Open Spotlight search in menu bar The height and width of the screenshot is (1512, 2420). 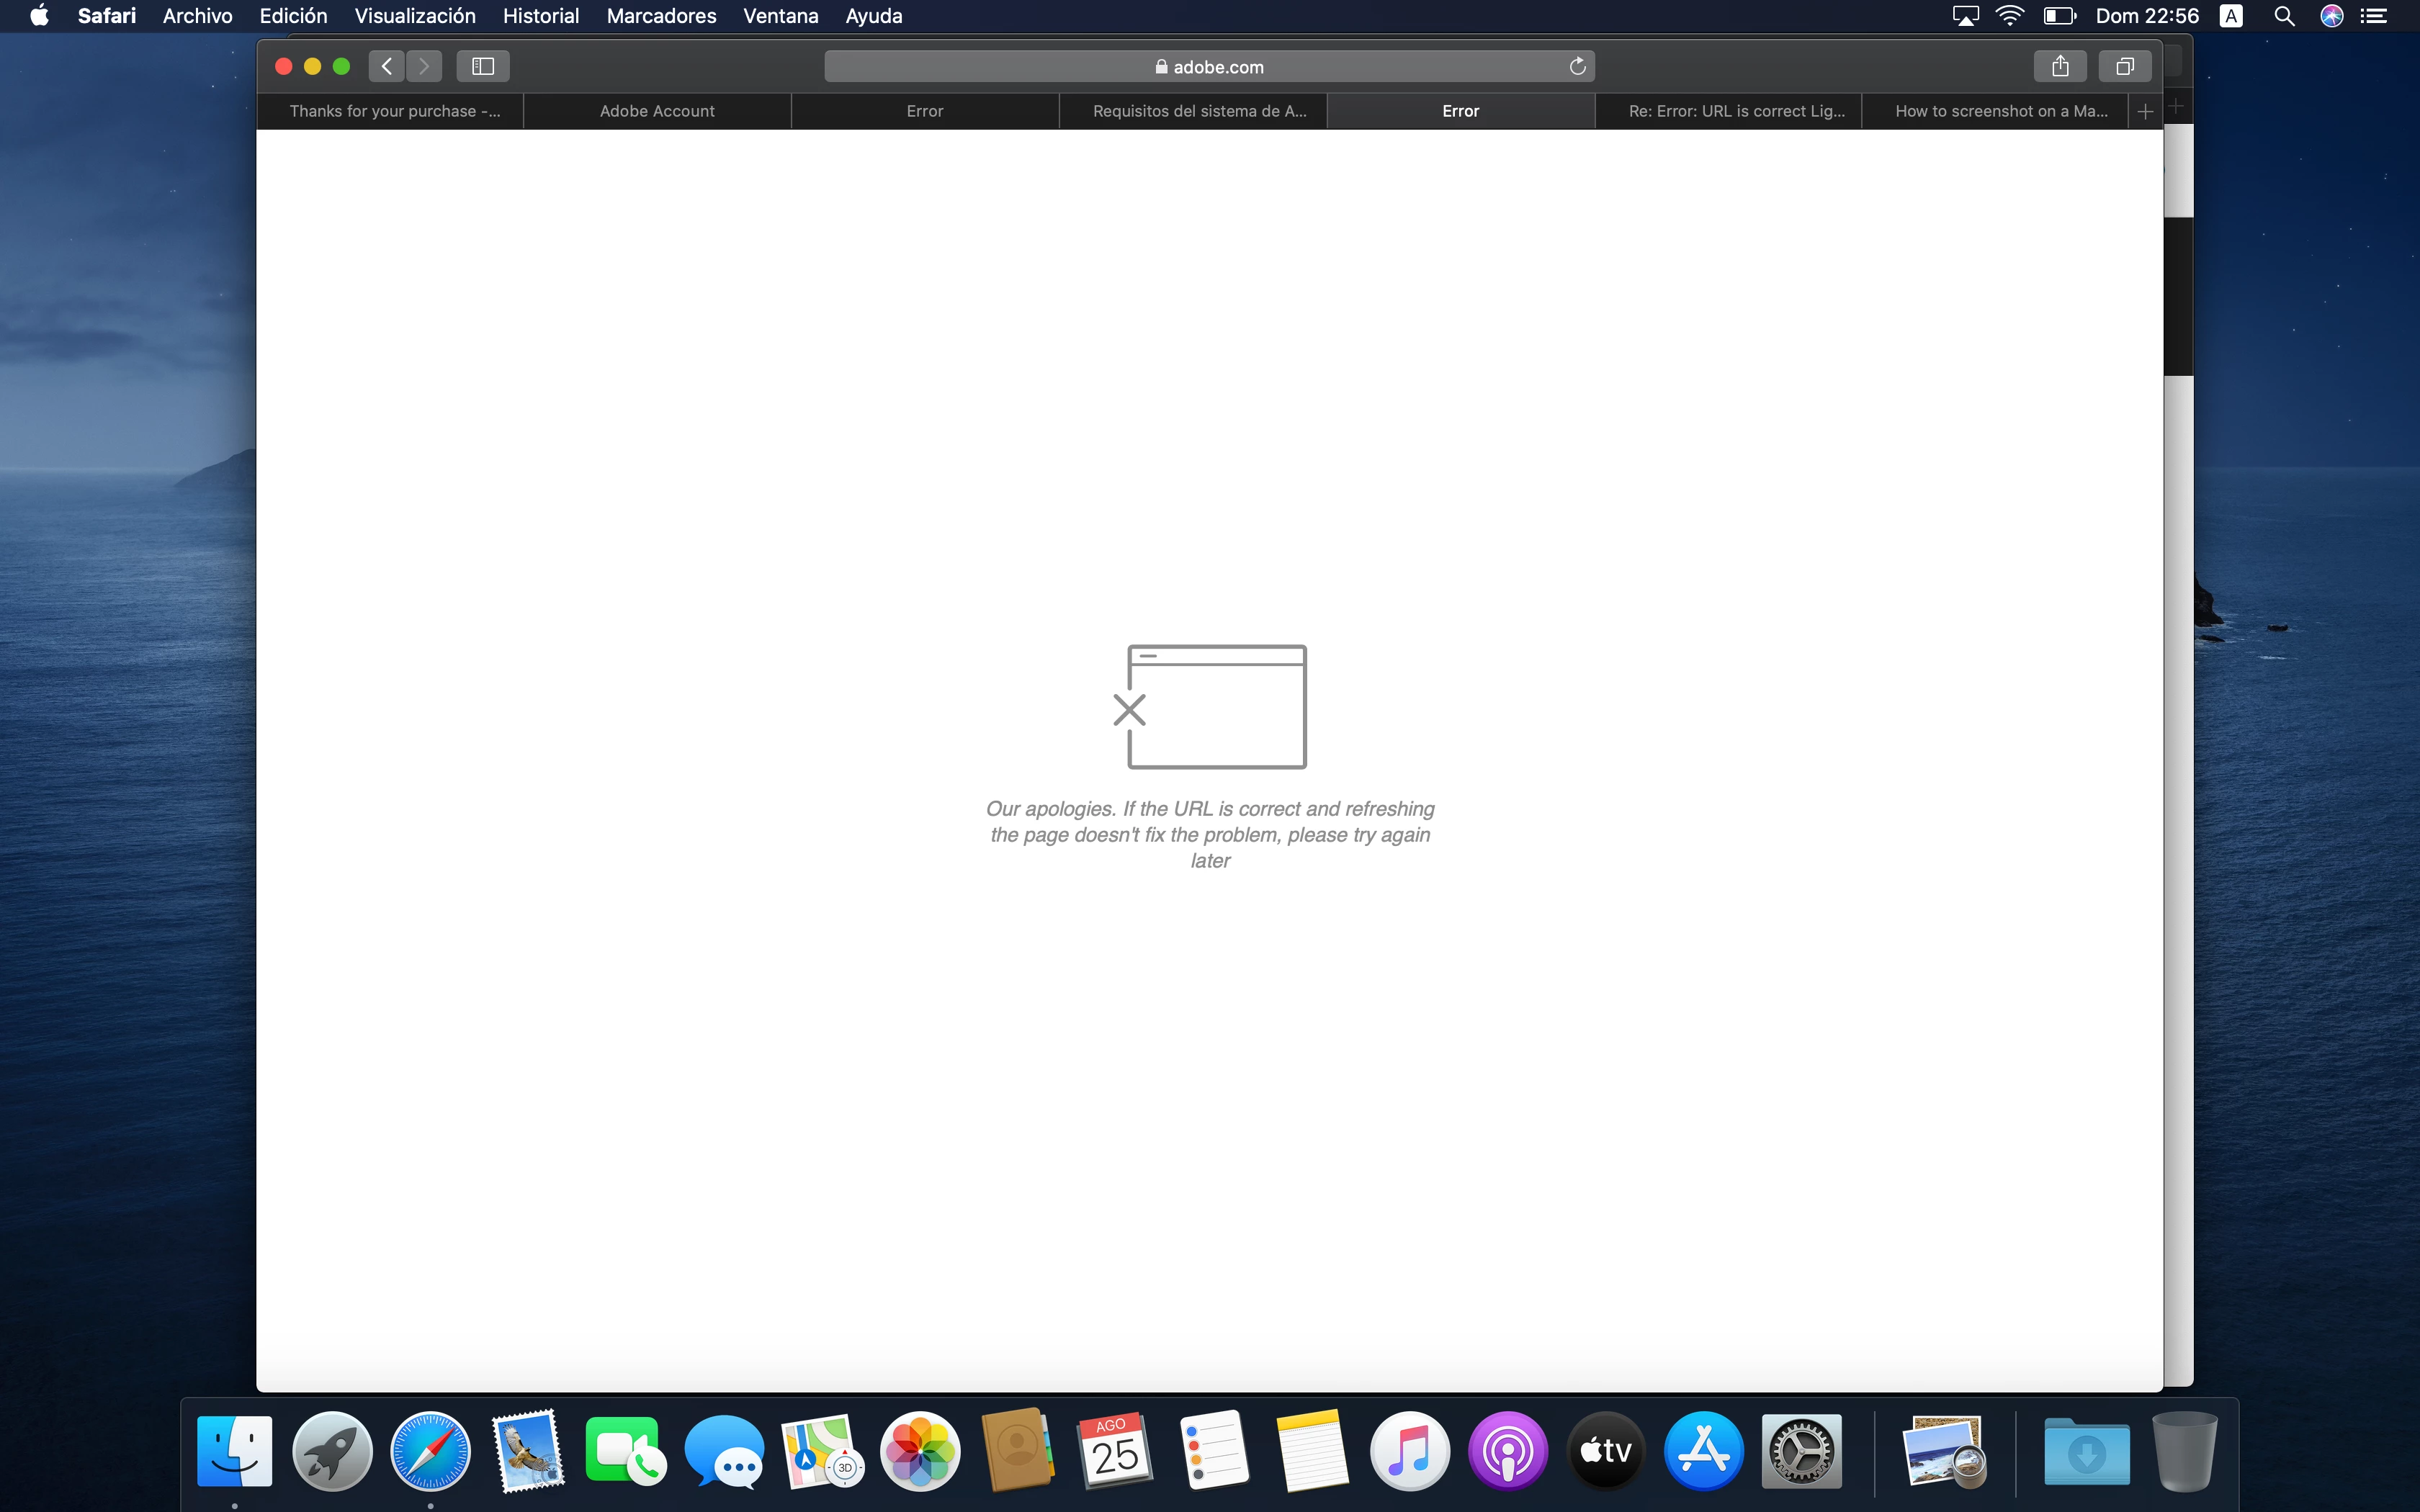click(2284, 16)
